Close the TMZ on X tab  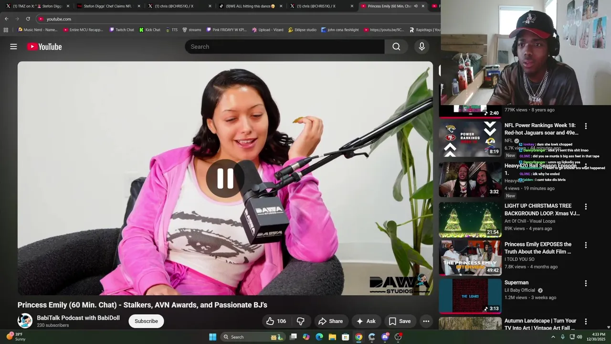pyautogui.click(x=68, y=6)
